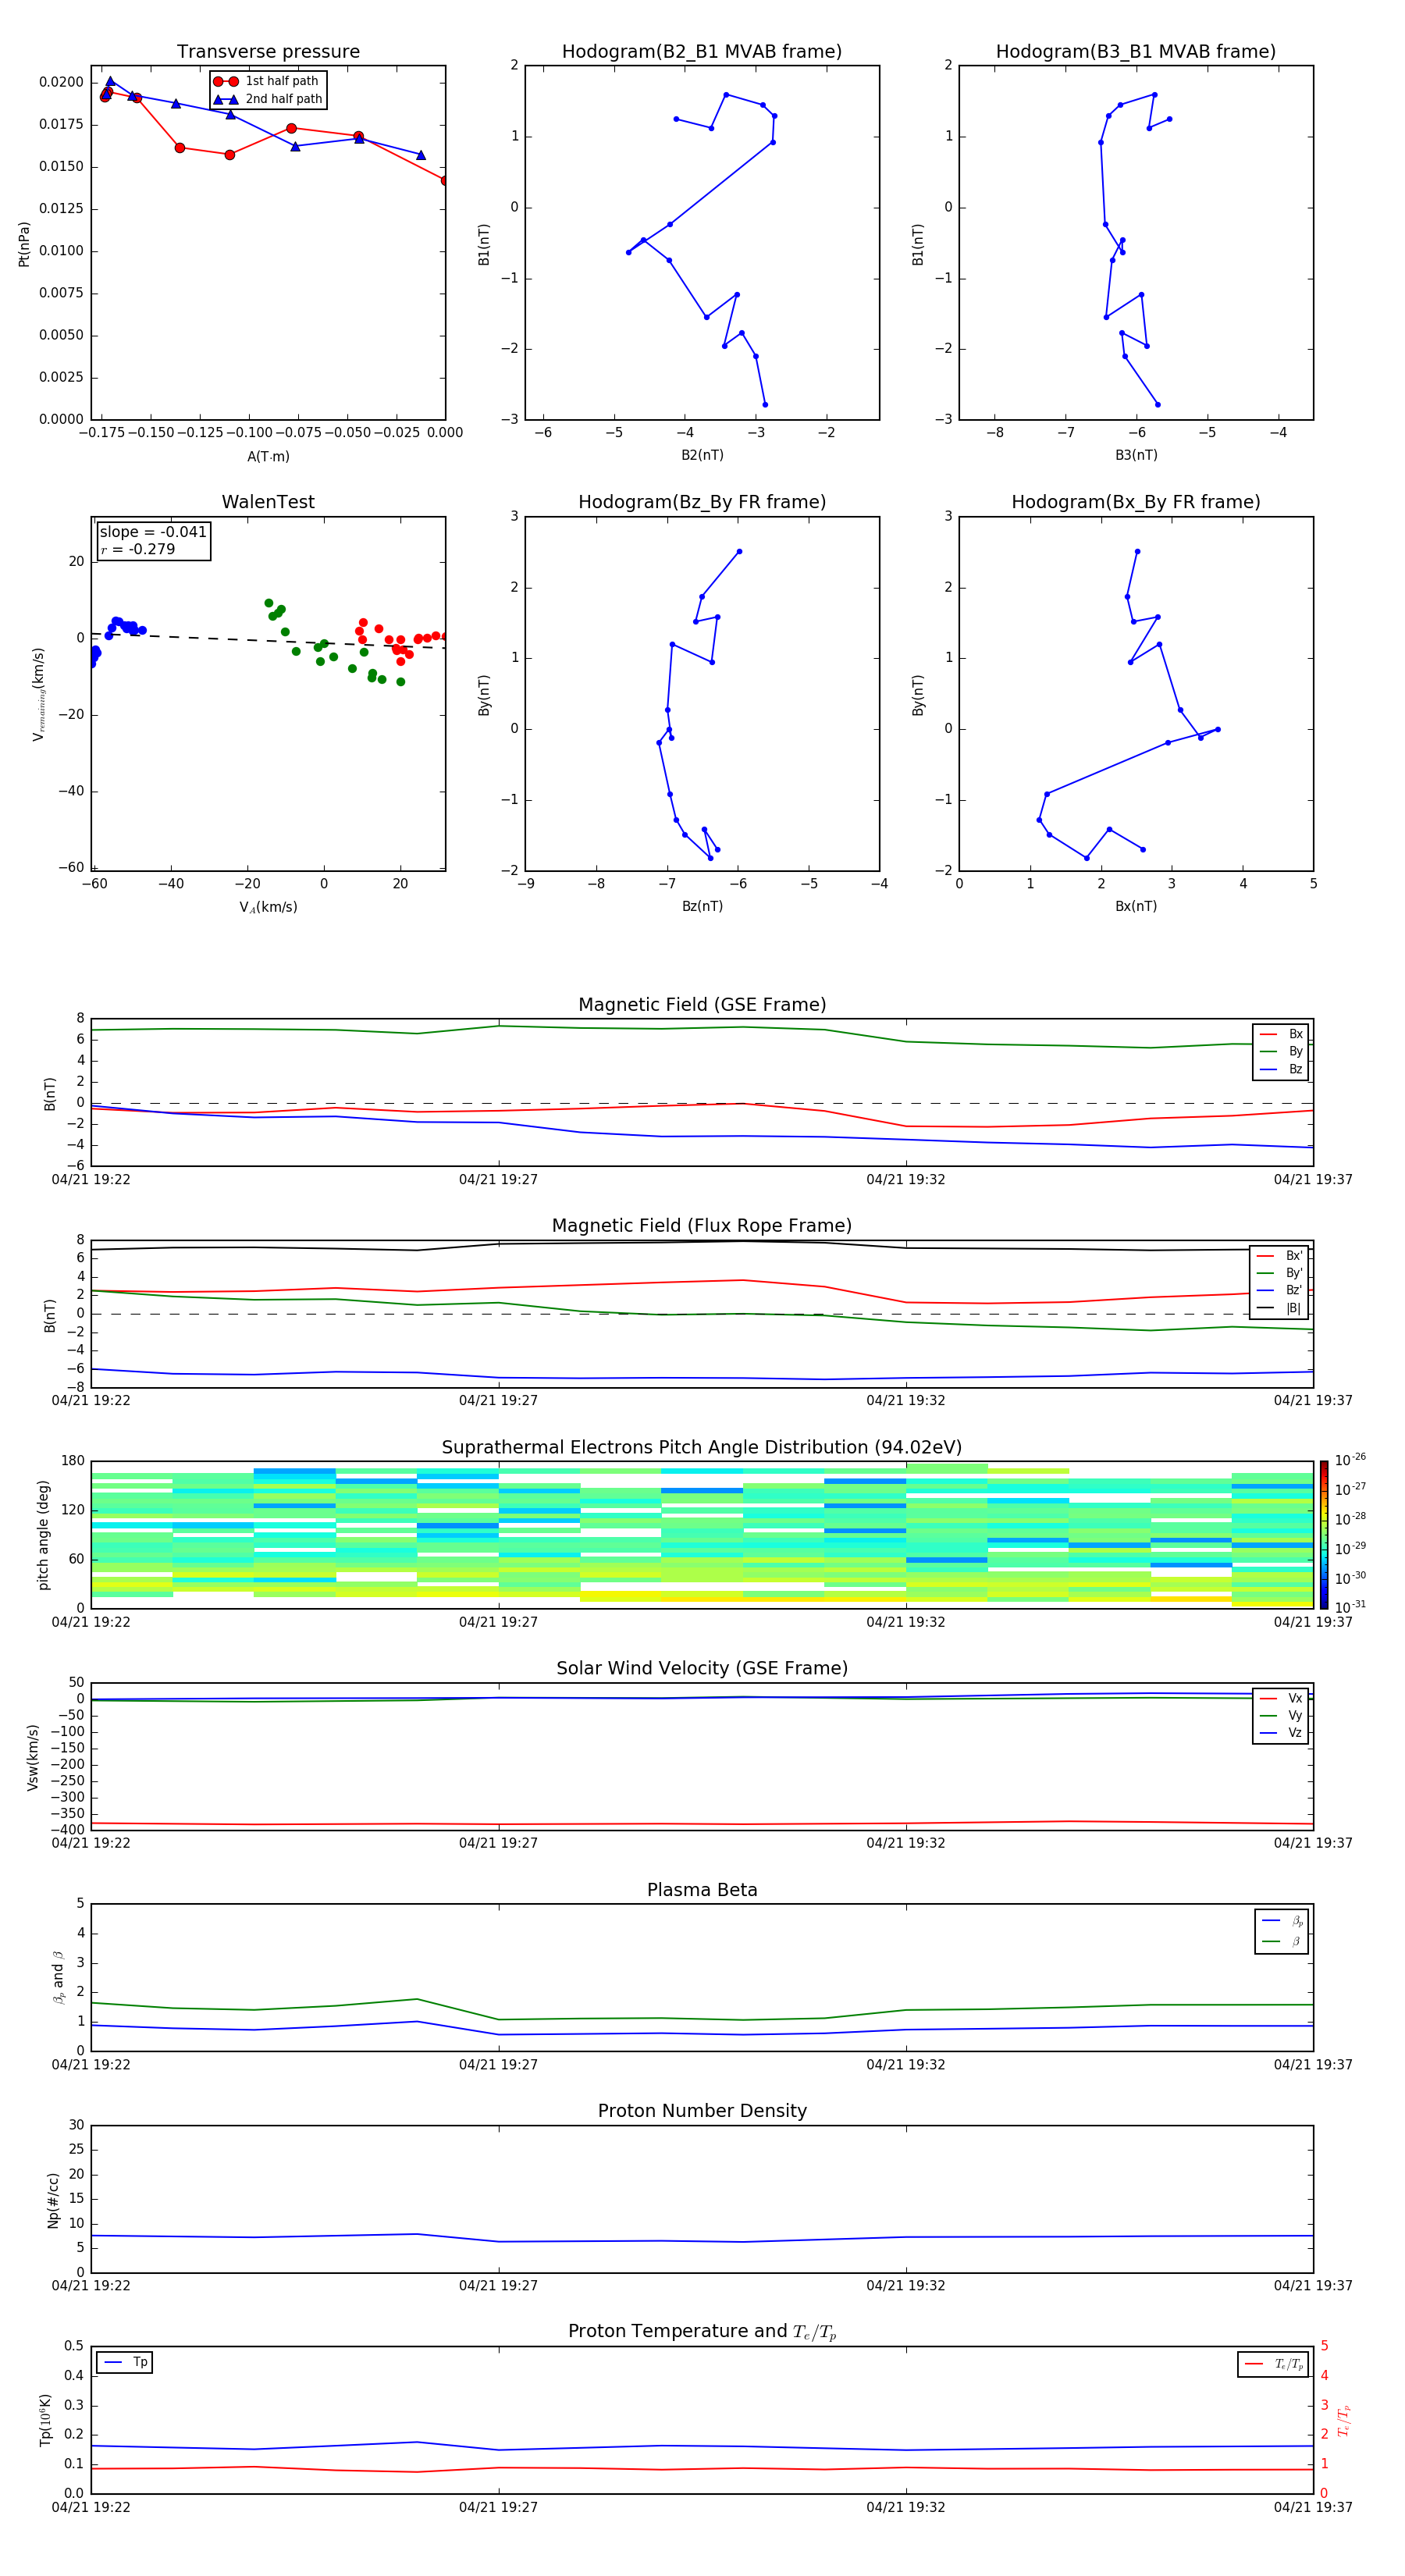Click the "Proton Number Density" title
Screen dimensions: 1405x2576
click(x=702, y=2111)
